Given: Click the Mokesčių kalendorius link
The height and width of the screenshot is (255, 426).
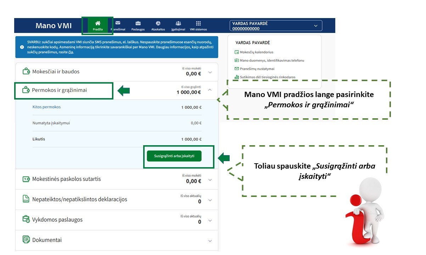Looking at the screenshot, I should pyautogui.click(x=256, y=52).
